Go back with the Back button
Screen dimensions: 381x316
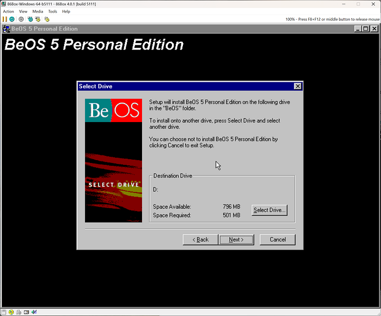tap(200, 240)
